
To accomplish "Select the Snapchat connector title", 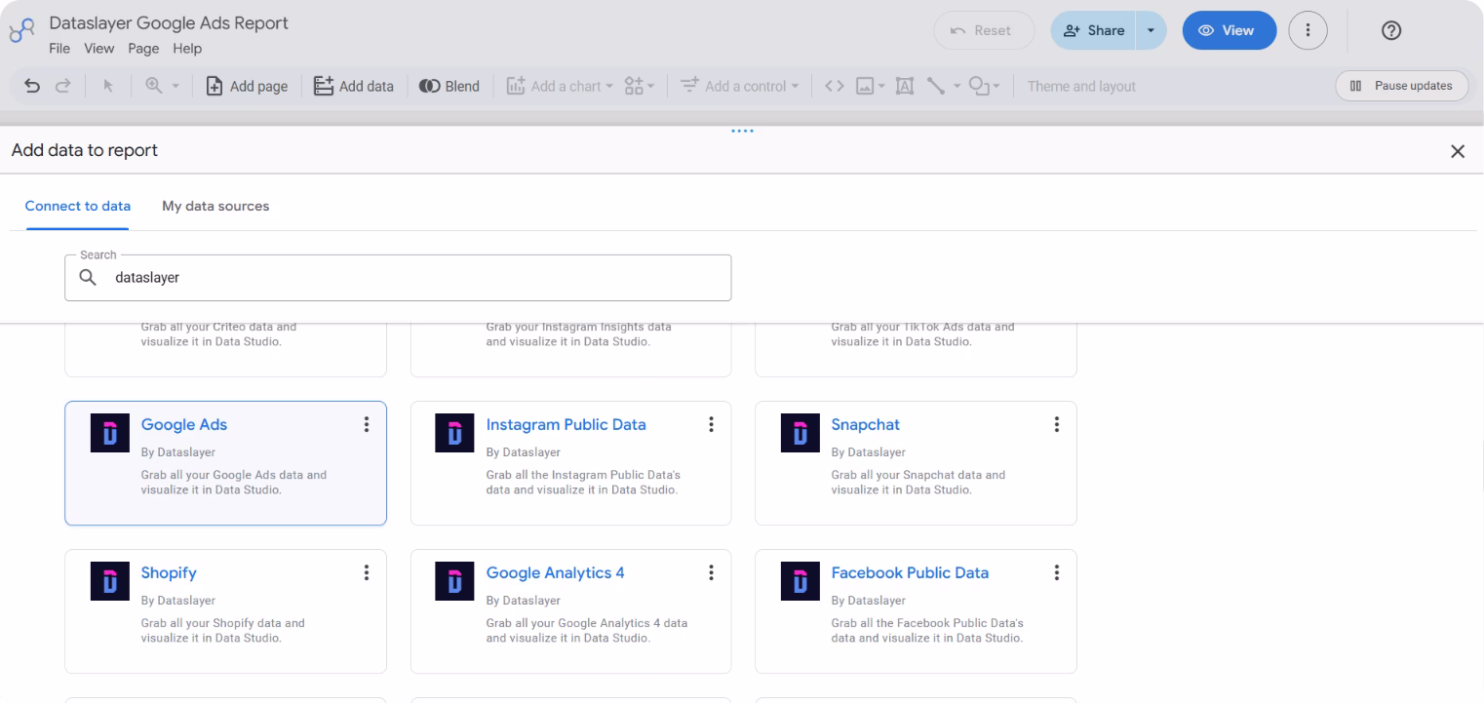I will tap(865, 425).
